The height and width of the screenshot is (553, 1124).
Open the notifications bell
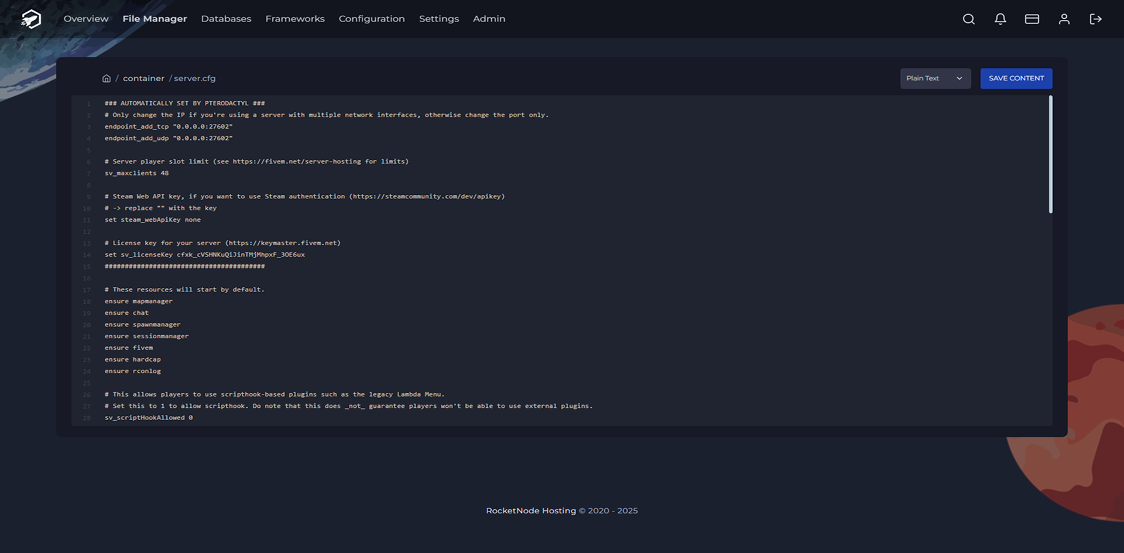[1000, 19]
